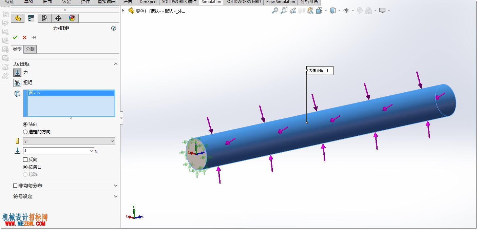Screen dimensions: 478x230
Task: Switch to PropertyManager tab icon
Action: 31,18
